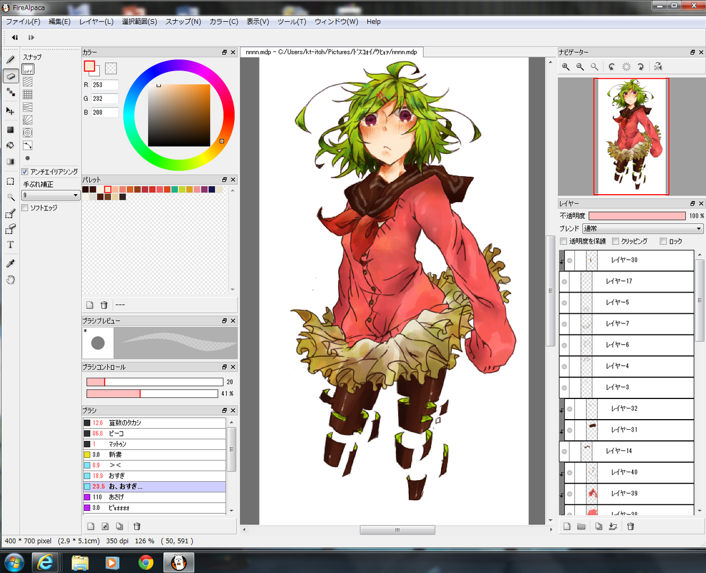Delete layer using layers panel trash icon
This screenshot has width=706, height=573.
(630, 527)
